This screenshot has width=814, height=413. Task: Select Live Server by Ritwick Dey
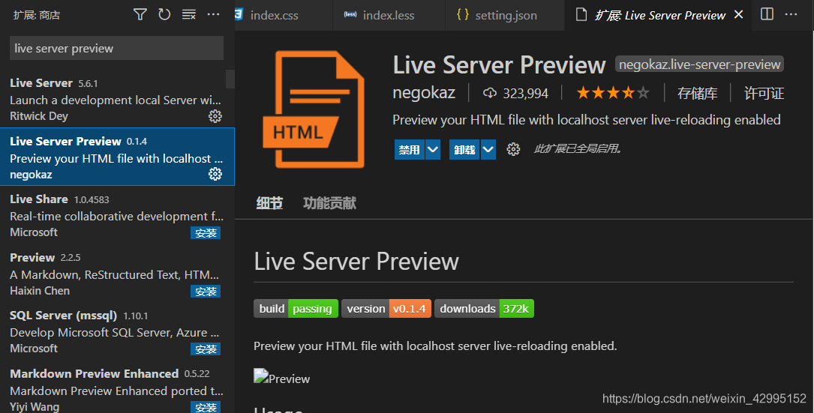[116, 99]
